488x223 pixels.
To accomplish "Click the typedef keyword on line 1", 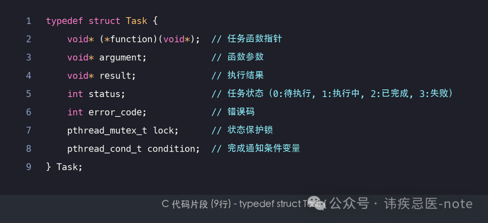I will coord(65,21).
